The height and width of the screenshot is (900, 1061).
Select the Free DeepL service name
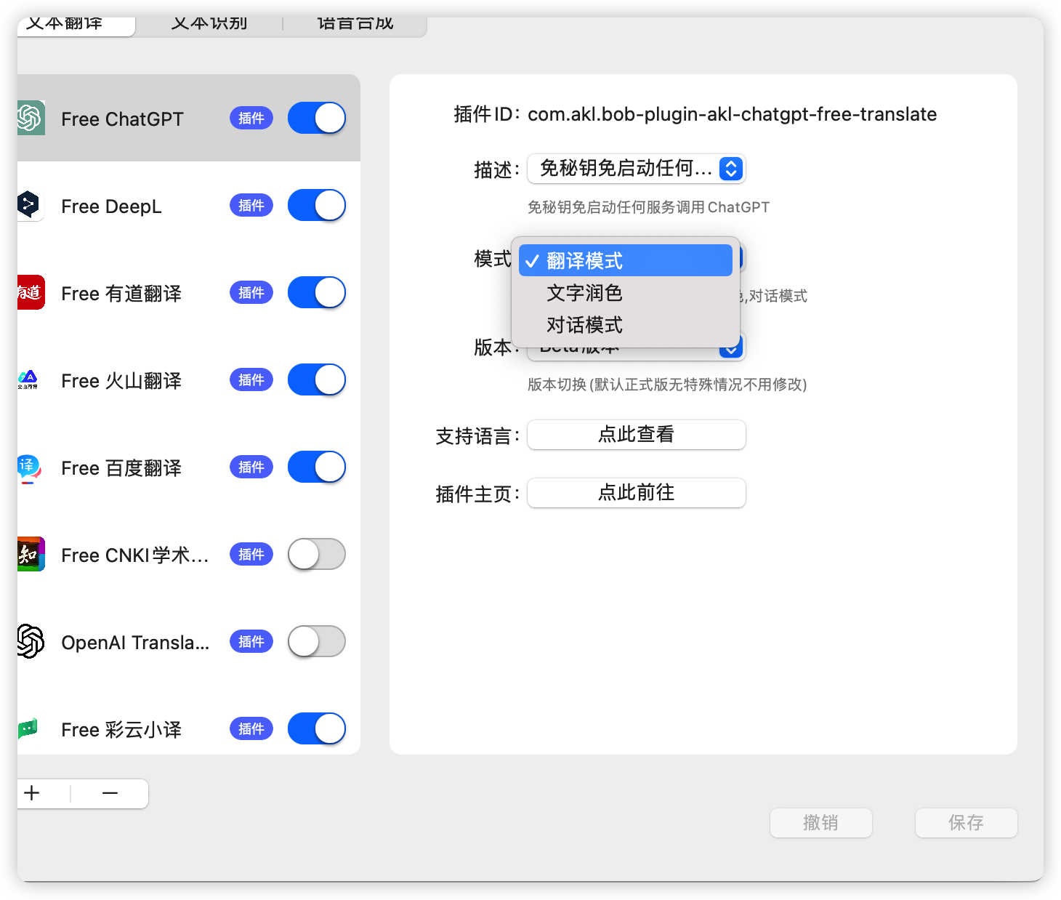pos(111,206)
